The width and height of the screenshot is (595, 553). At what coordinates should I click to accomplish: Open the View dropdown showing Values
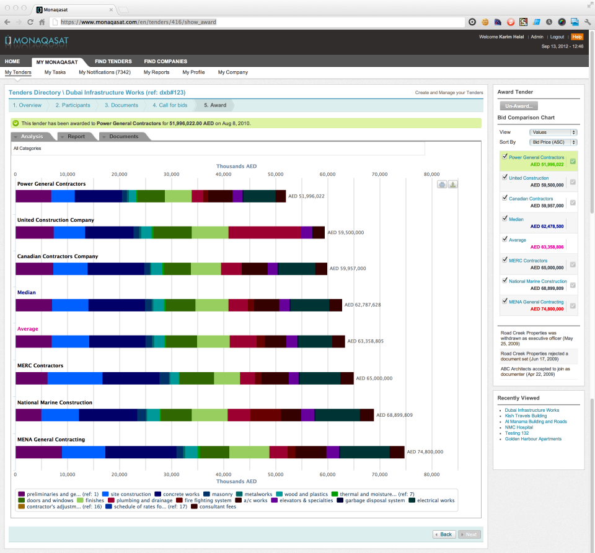pyautogui.click(x=553, y=132)
